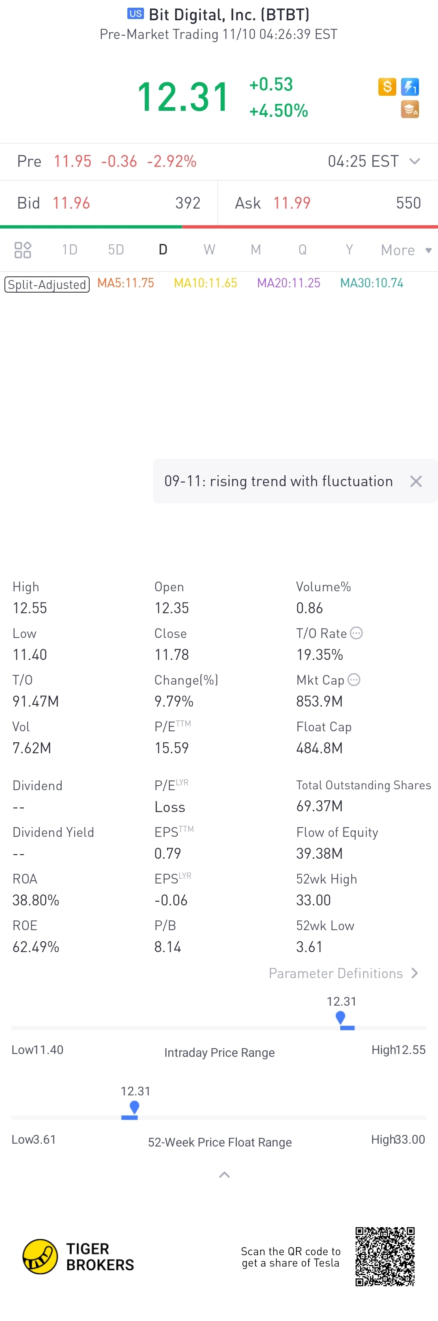Tap the Intraday Price Range marker
The height and width of the screenshot is (1321, 438).
point(342,1020)
